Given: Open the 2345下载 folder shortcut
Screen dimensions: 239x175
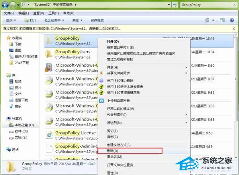Looking at the screenshot, I should (x=19, y=63).
